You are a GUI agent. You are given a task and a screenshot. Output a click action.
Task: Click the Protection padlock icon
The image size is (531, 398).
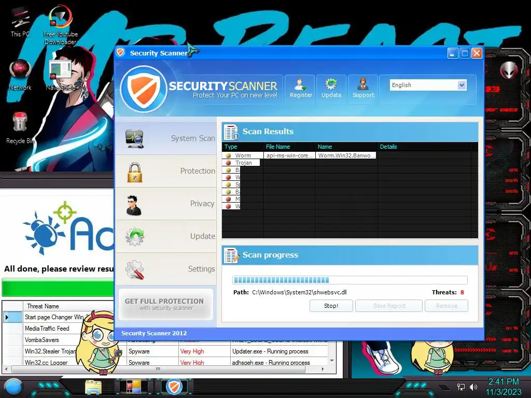134,172
